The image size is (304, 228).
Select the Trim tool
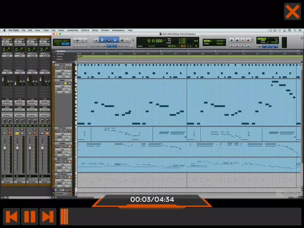coord(102,40)
